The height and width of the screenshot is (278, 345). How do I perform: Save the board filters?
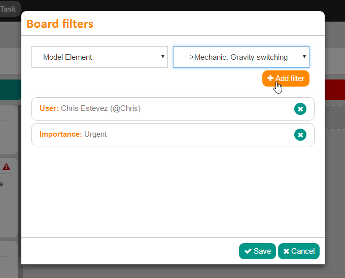pyautogui.click(x=257, y=251)
